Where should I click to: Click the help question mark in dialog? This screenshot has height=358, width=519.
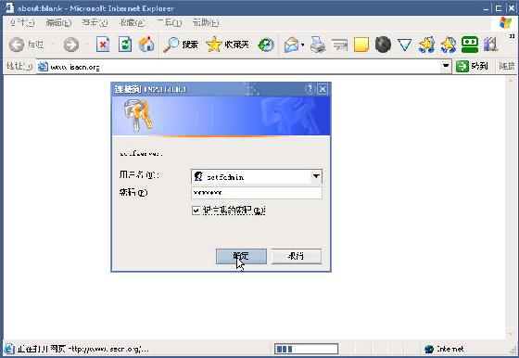pyautogui.click(x=310, y=89)
